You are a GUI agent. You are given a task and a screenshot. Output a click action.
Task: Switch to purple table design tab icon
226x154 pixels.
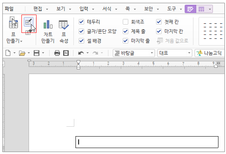pos(190,9)
